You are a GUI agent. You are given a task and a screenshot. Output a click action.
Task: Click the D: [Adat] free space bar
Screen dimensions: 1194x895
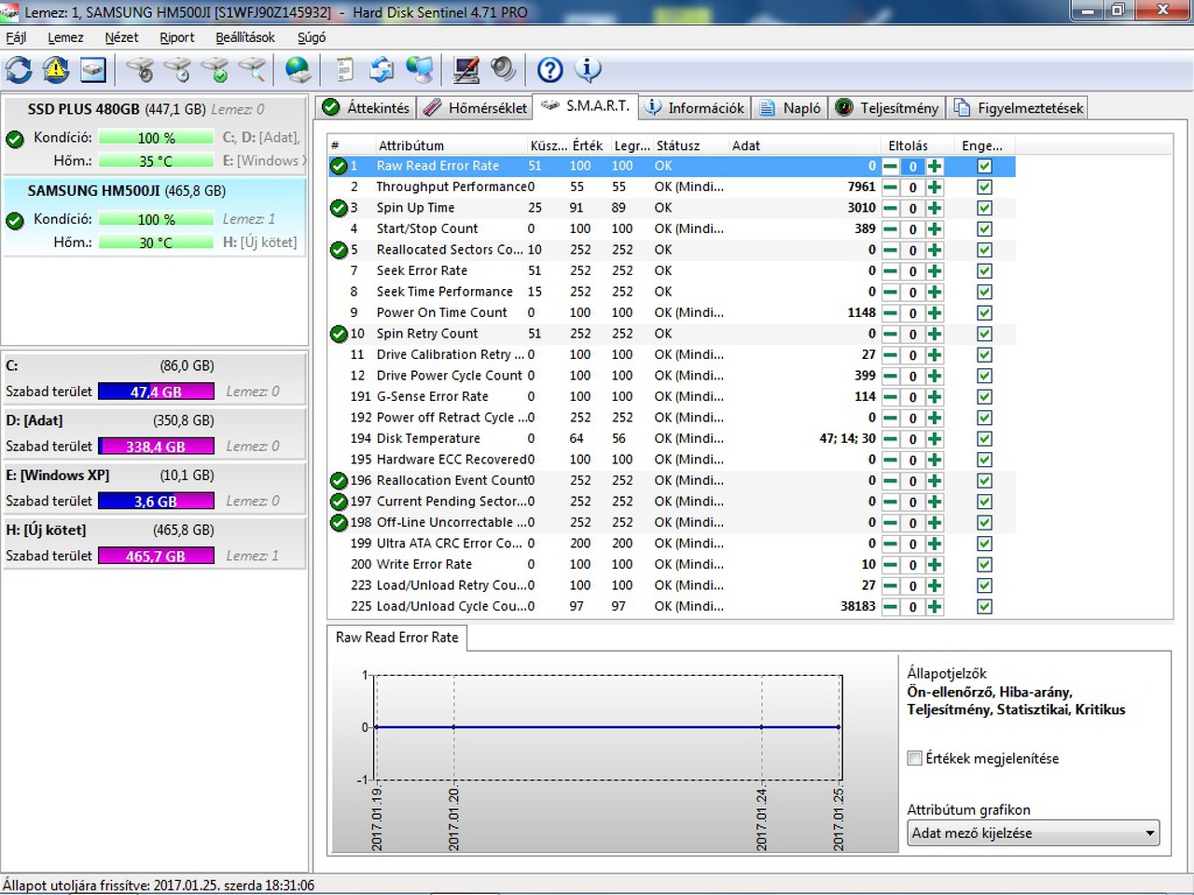157,447
